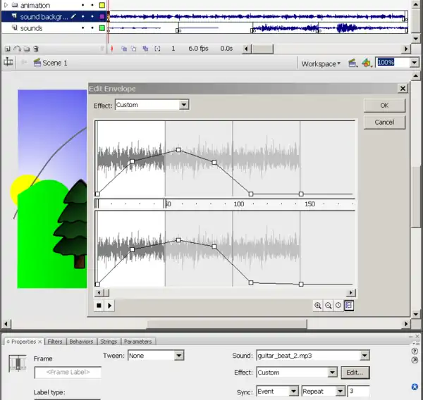Click the Frame Label input field

pos(68,373)
